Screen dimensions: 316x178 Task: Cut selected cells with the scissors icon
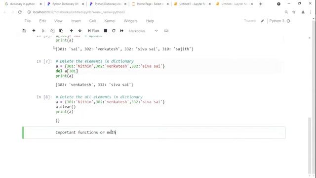click(43, 31)
